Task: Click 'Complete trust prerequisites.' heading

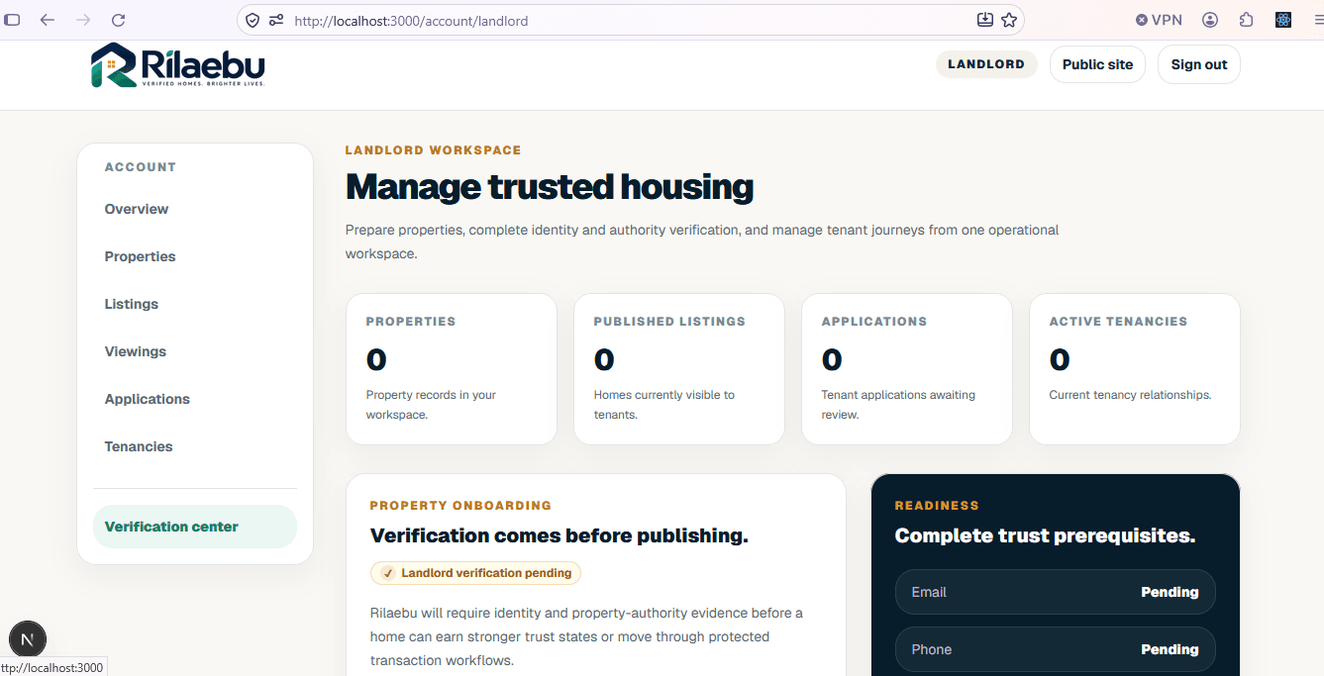Action: [1045, 535]
